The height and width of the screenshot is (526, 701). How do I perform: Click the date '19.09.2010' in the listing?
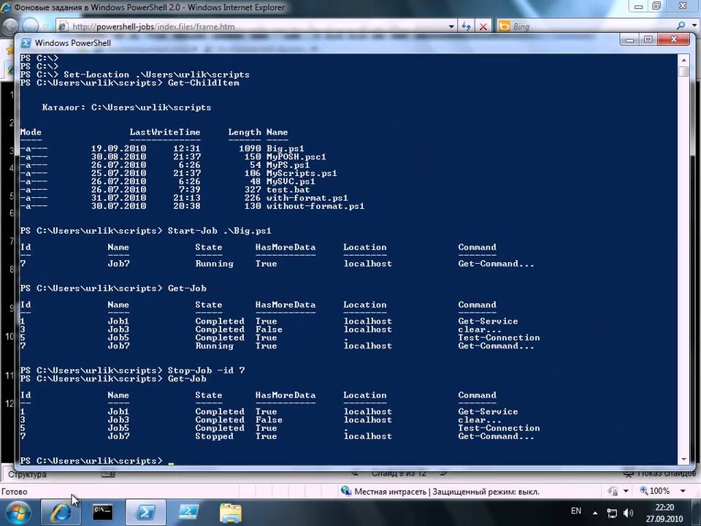pyautogui.click(x=118, y=148)
